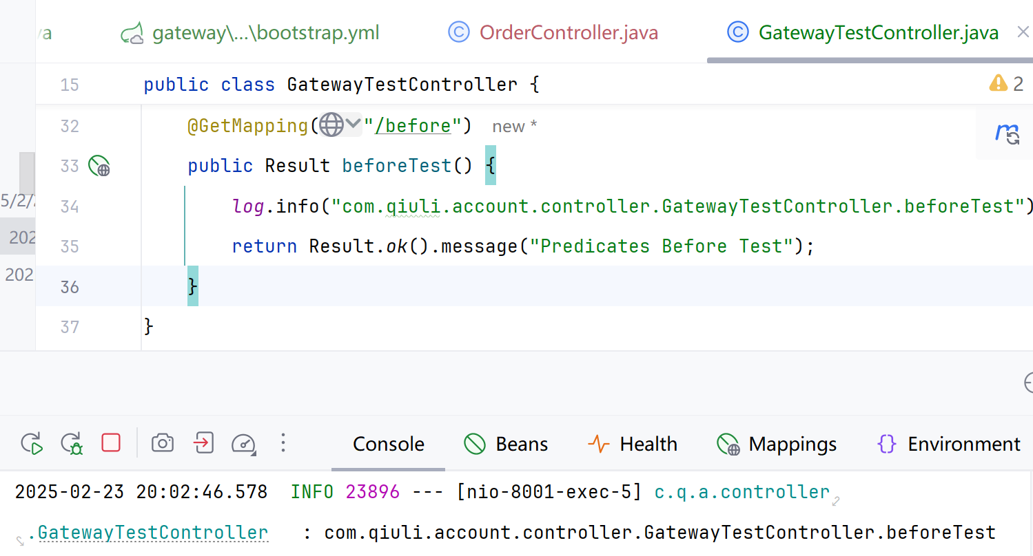Toggle a breakpoint at line 34
The height and width of the screenshot is (556, 1033).
[x=70, y=206]
